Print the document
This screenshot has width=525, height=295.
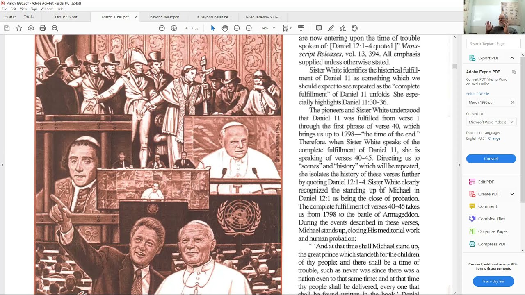43,28
